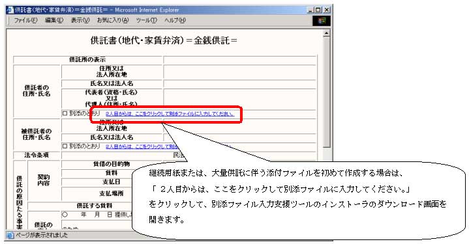Screen dimensions: 469x244
Task: Open the 表示(V) menu
Action: coord(80,20)
